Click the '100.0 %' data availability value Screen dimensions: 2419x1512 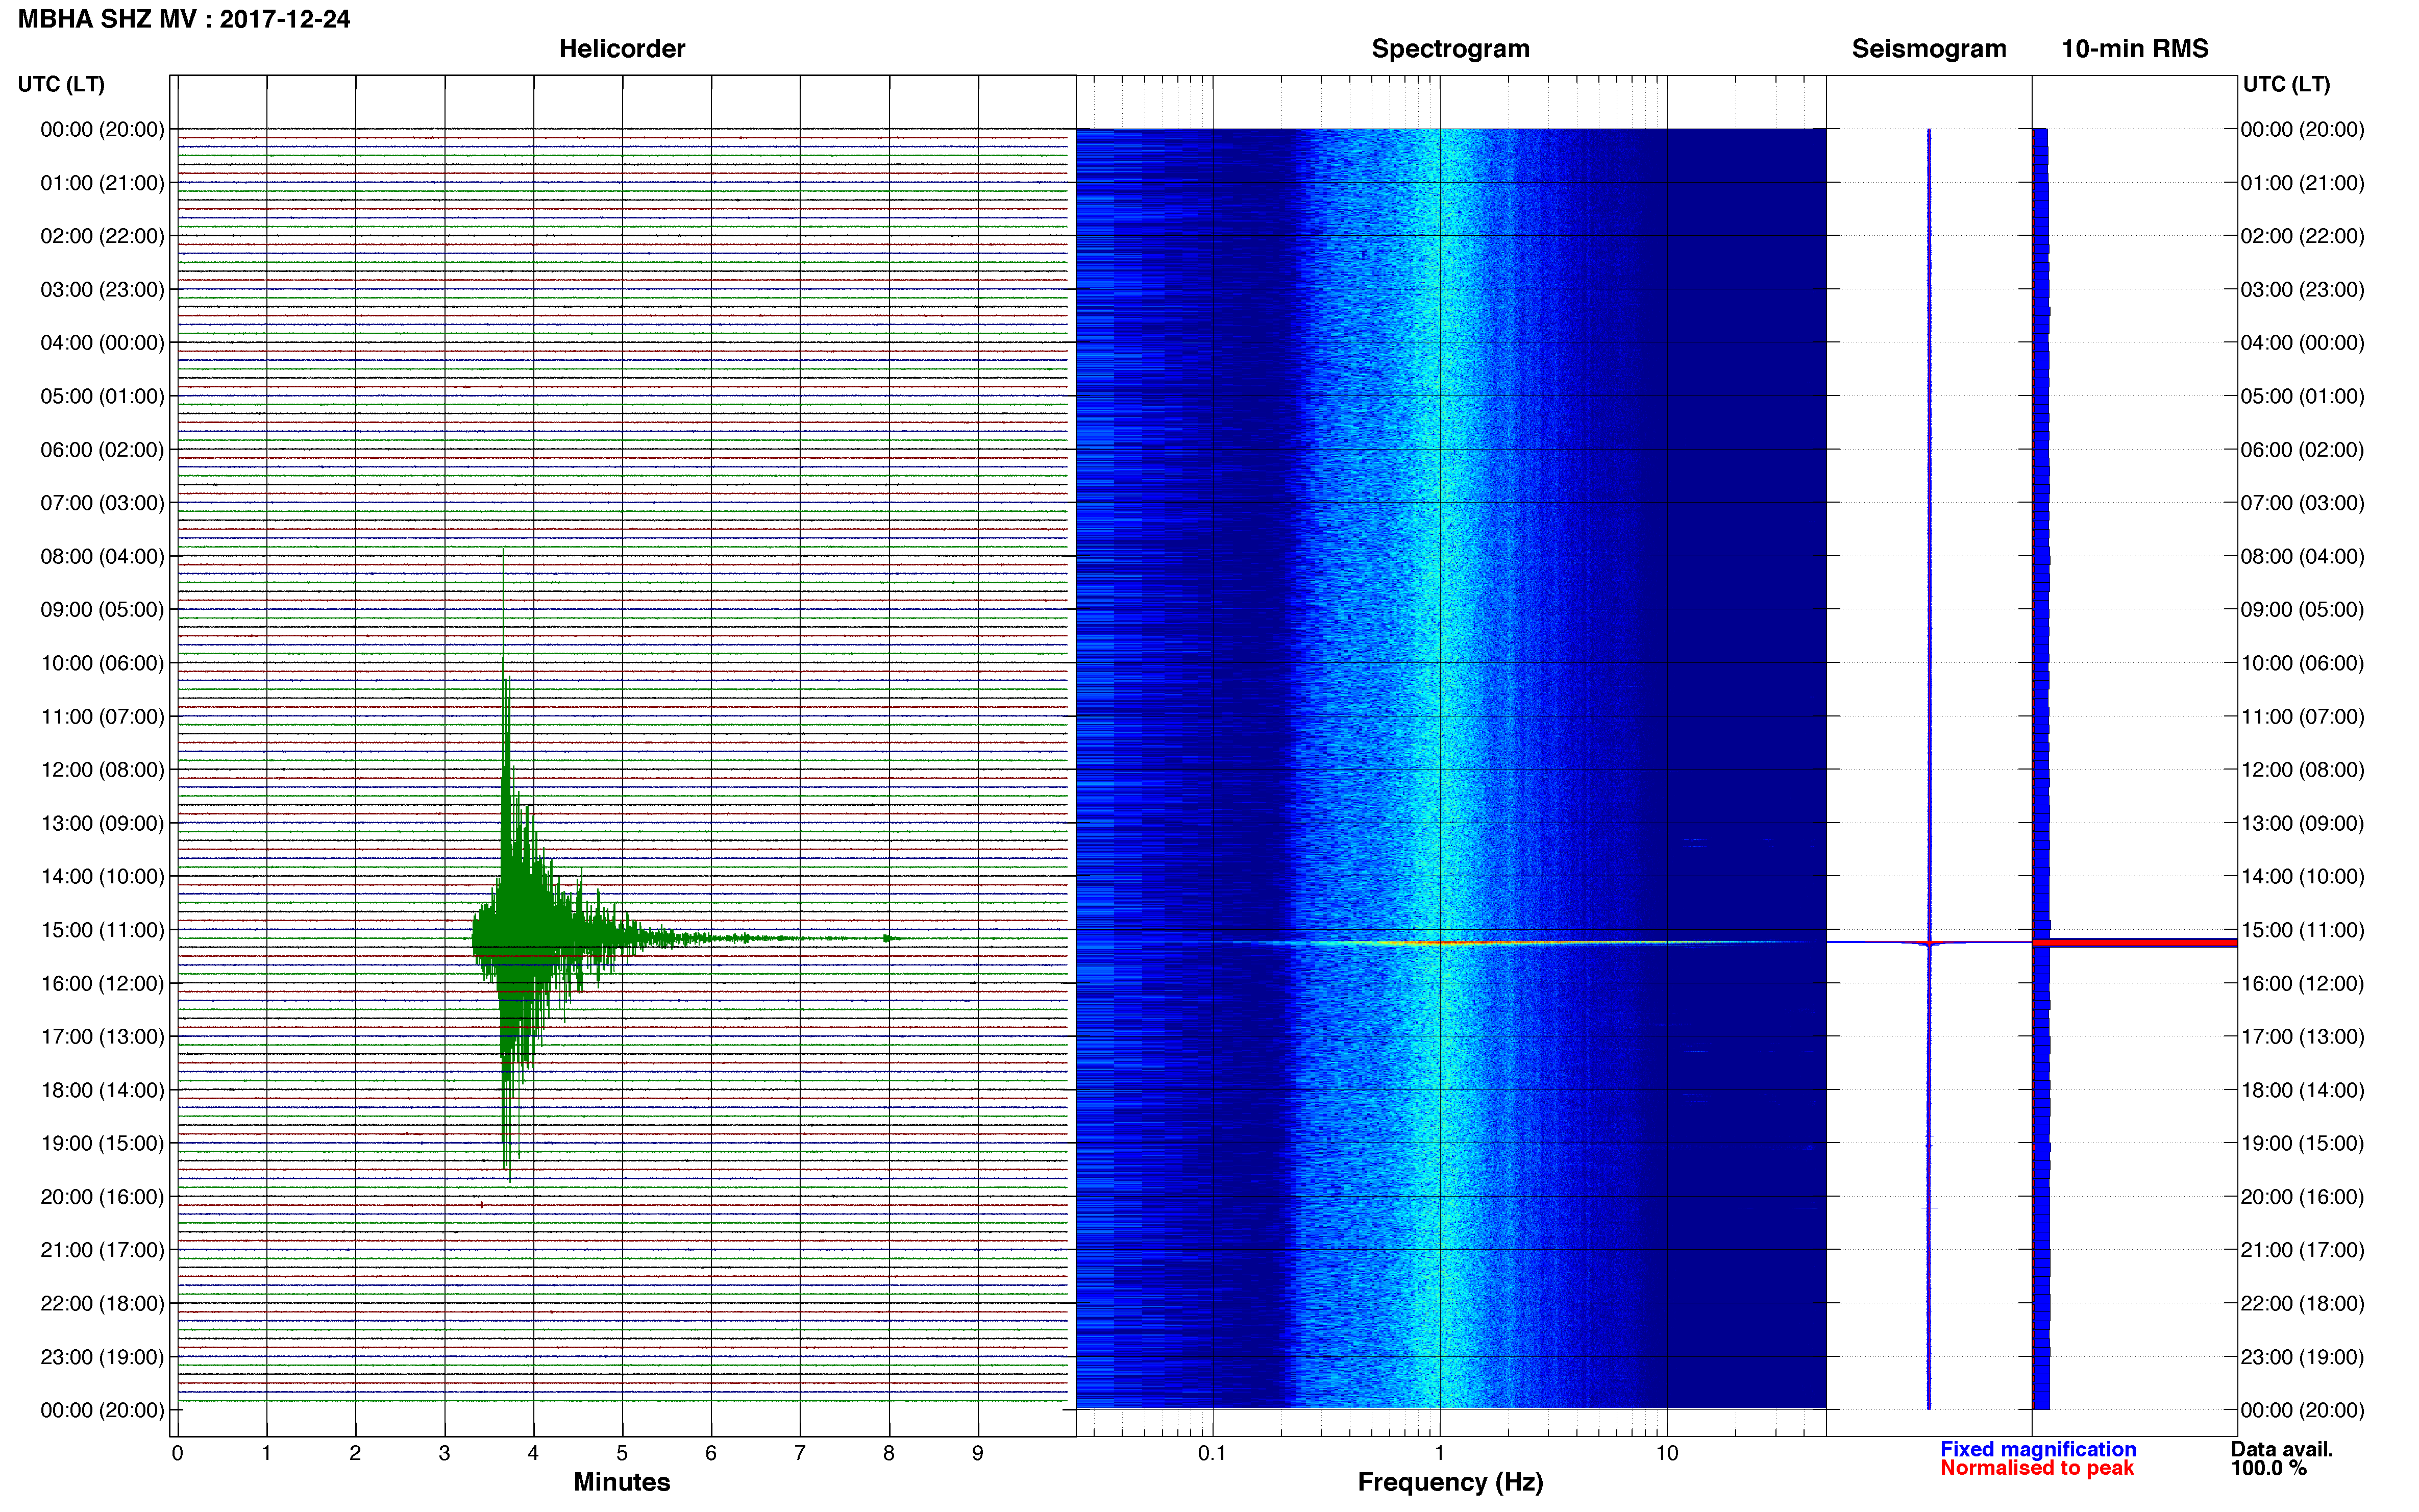[2269, 1468]
